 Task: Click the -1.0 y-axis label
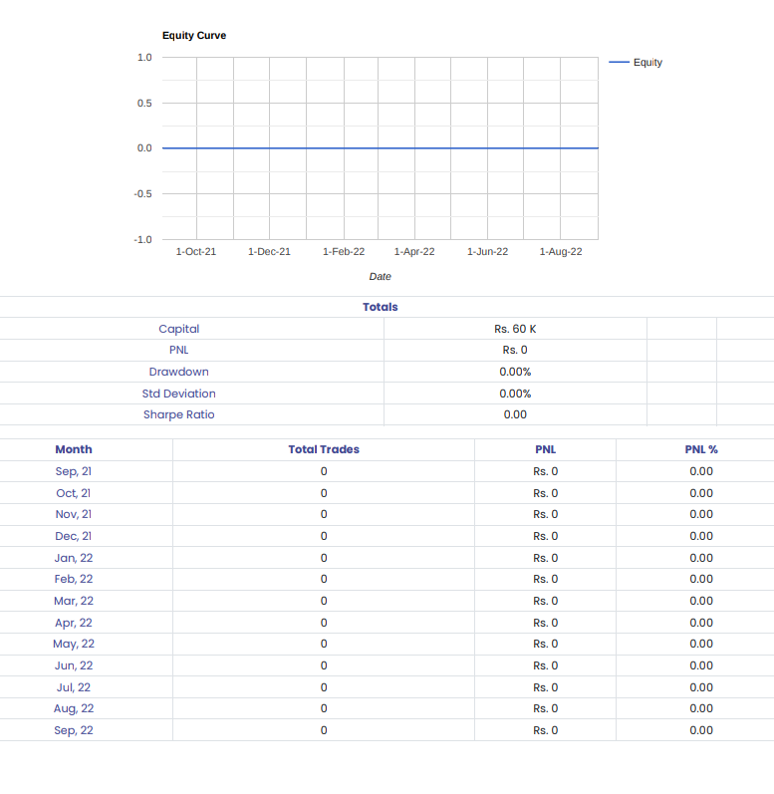click(x=142, y=239)
